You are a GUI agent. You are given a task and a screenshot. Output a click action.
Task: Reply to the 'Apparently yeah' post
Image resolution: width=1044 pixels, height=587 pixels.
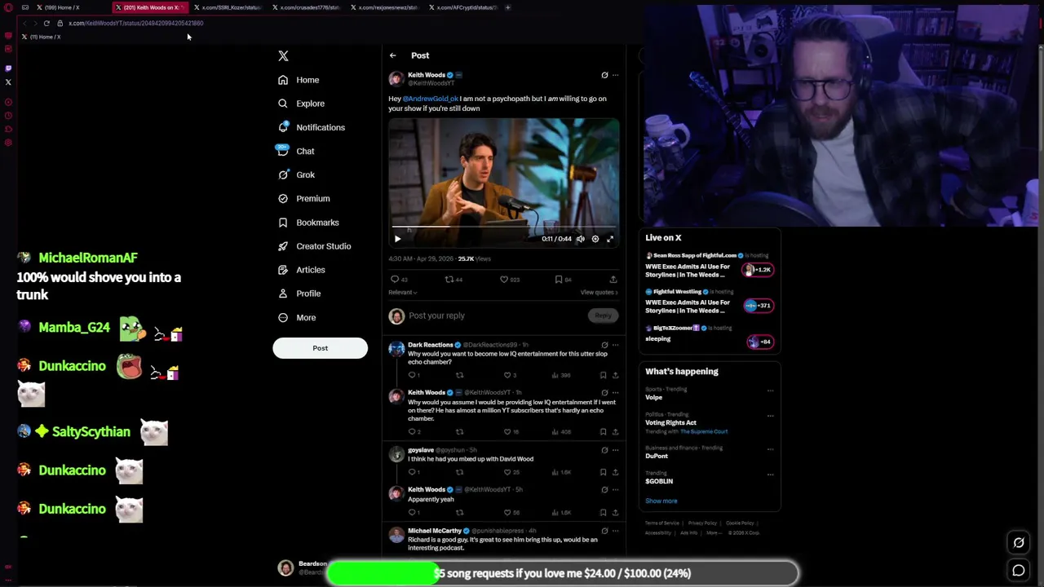[x=414, y=512]
